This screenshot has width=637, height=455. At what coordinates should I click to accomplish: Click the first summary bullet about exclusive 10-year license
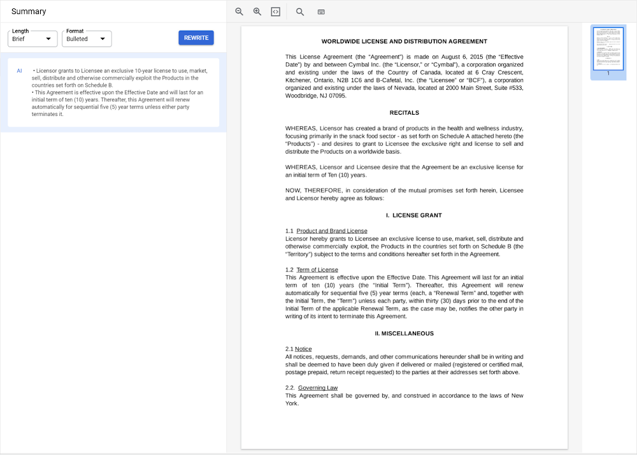point(120,78)
